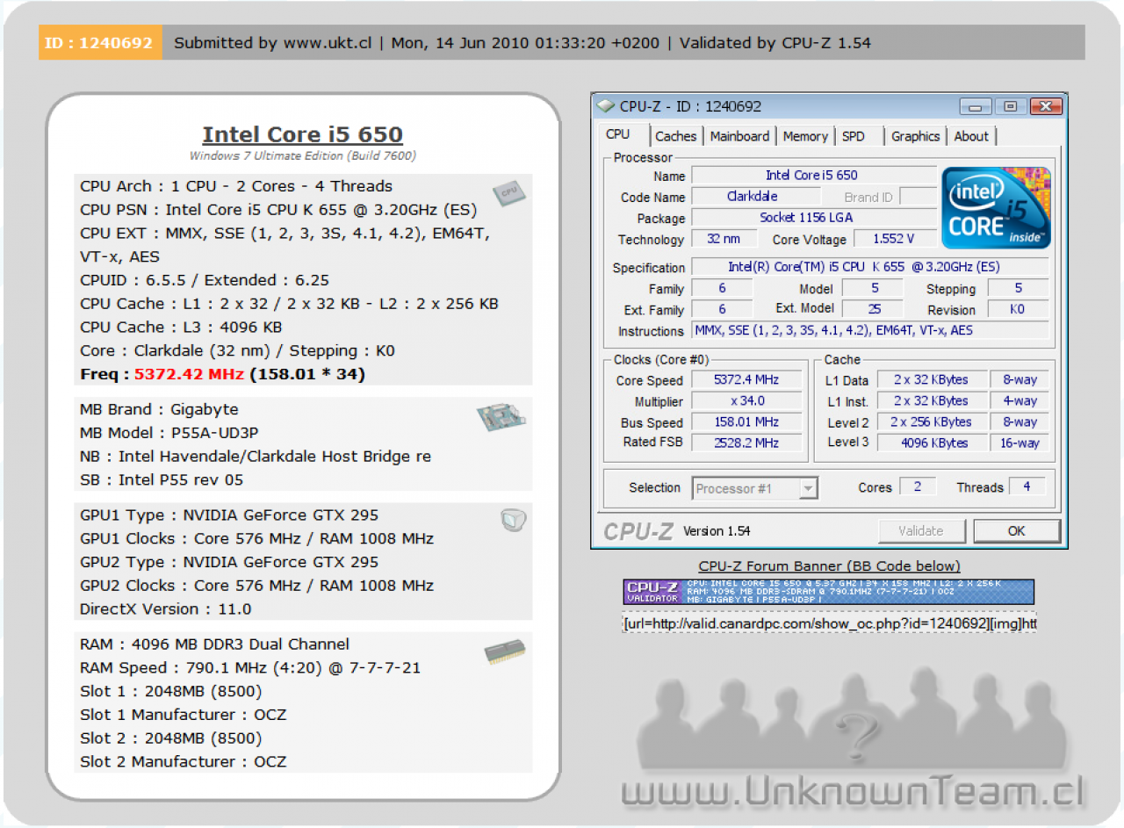Click the RAM Speed 790.1 MHz line
1124x828 pixels.
(250, 667)
